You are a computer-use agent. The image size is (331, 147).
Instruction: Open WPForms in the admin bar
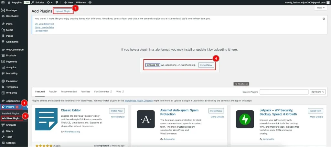click(x=80, y=2)
